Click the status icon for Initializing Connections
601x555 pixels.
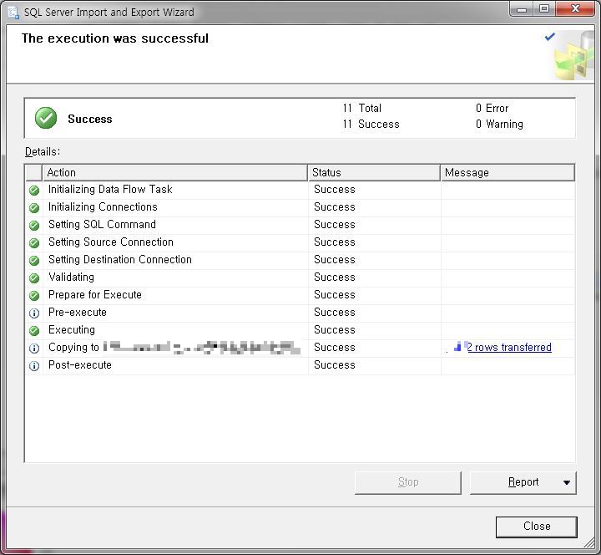coord(34,207)
